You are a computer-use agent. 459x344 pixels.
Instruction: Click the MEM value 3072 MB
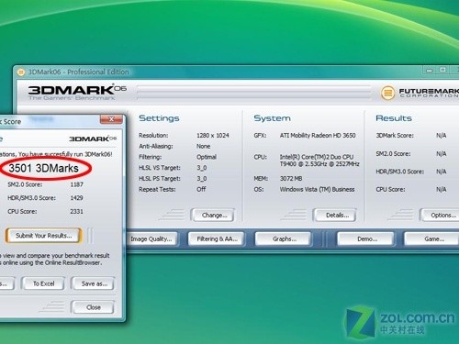pyautogui.click(x=291, y=178)
